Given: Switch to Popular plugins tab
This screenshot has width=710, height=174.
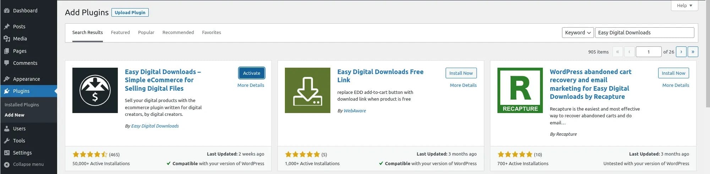Looking at the screenshot, I should click(146, 33).
